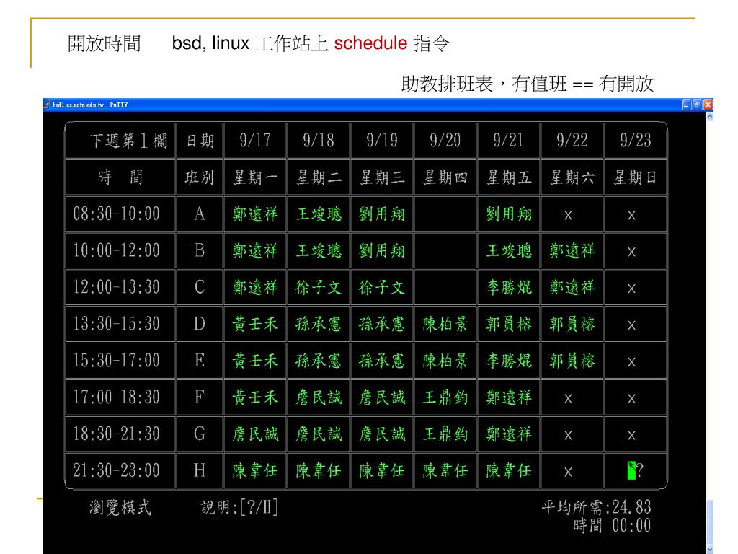The height and width of the screenshot is (554, 738).
Task: Select the 9/20 date header
Action: click(445, 141)
